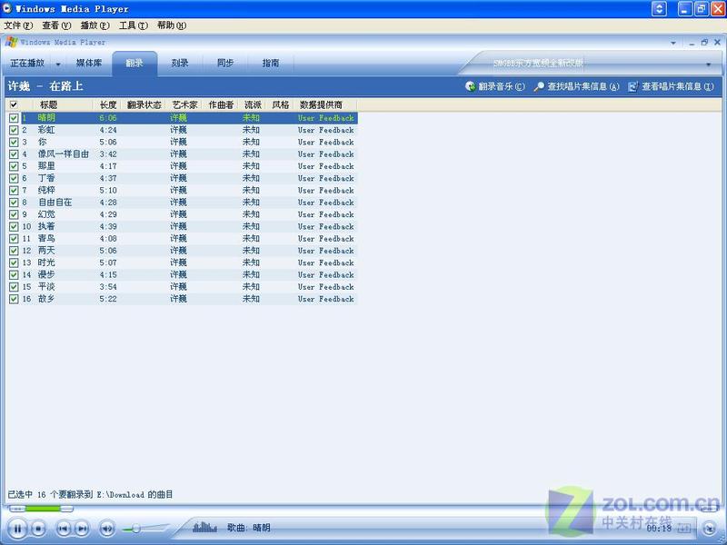727x545 pixels.
Task: Uncheck track 10 执着 checkbox
Action: [14, 226]
